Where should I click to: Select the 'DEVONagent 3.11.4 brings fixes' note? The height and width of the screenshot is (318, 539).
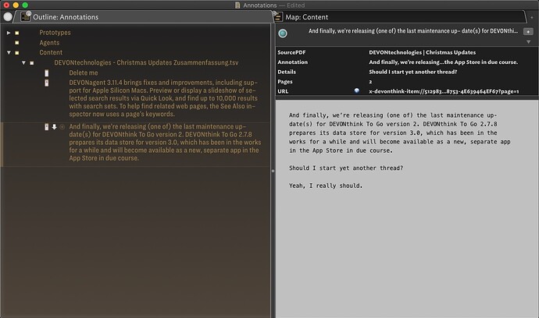pos(163,98)
